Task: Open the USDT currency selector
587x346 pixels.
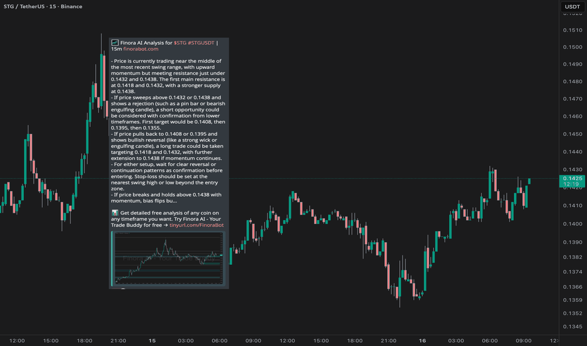Action: pyautogui.click(x=572, y=7)
